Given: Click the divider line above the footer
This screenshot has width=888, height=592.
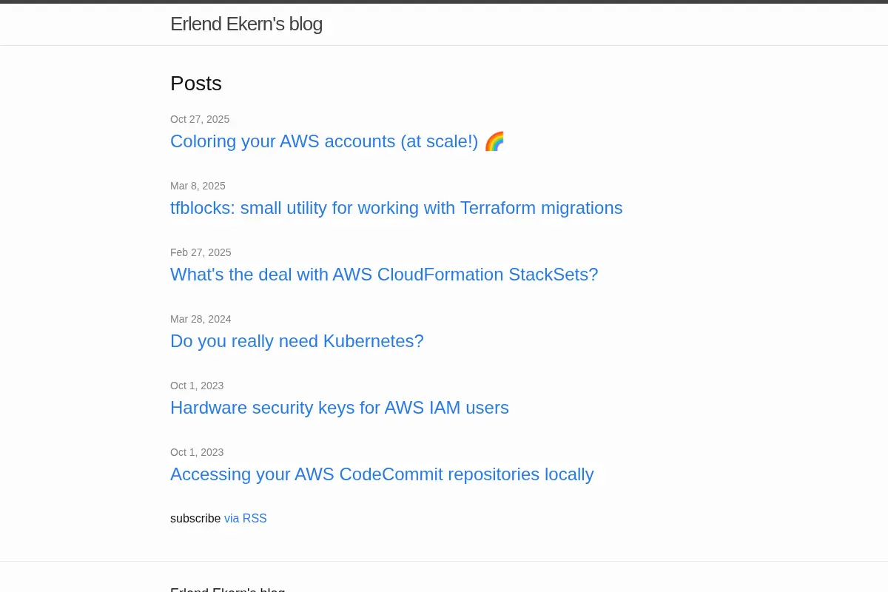Looking at the screenshot, I should [x=444, y=561].
